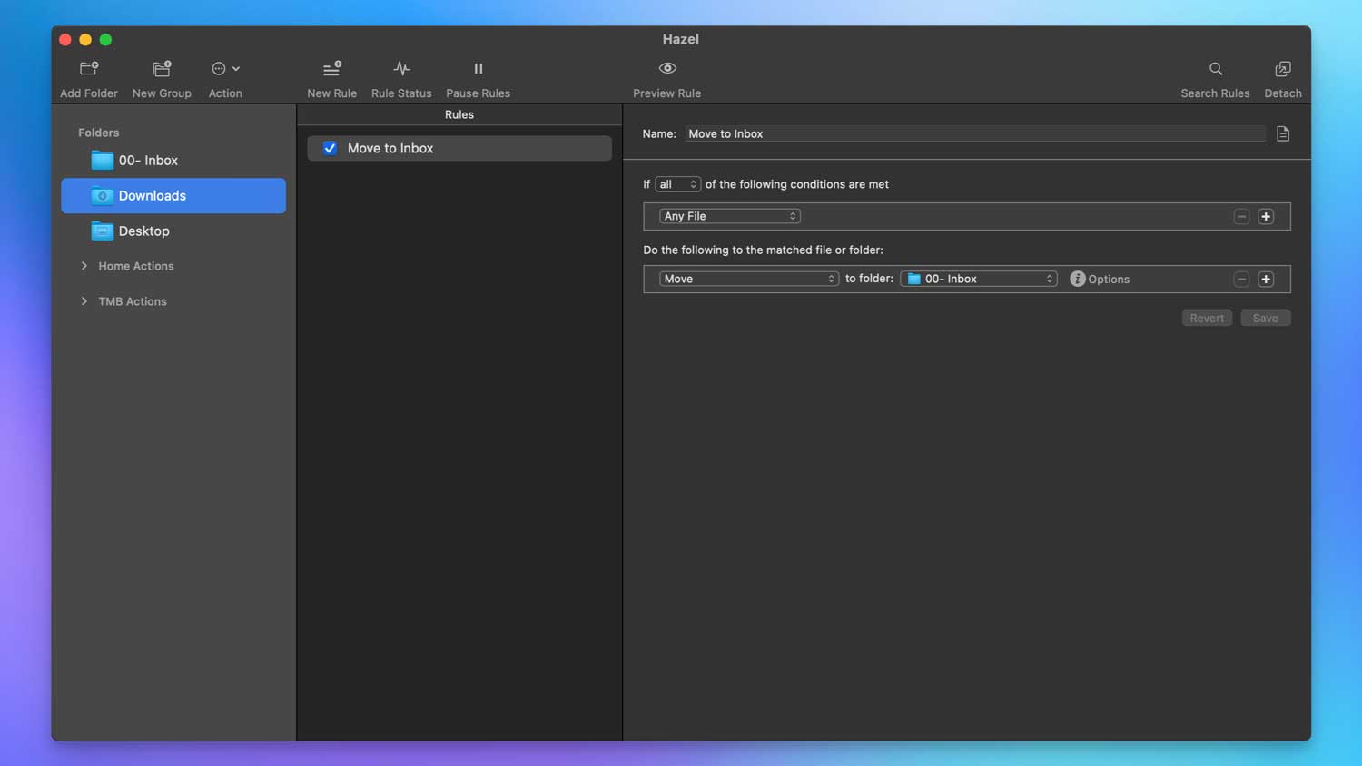Image resolution: width=1362 pixels, height=766 pixels.
Task: Click the Add Folder toolbar icon
Action: tap(89, 69)
